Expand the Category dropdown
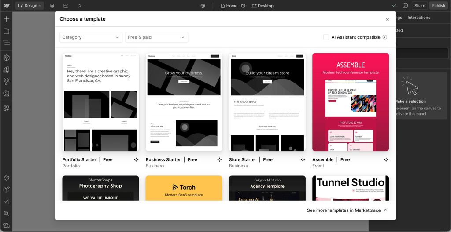451x232 pixels. [x=91, y=37]
